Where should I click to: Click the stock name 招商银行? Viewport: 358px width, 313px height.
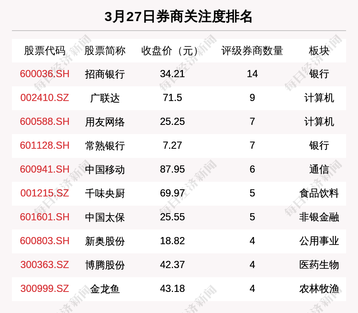pyautogui.click(x=105, y=74)
